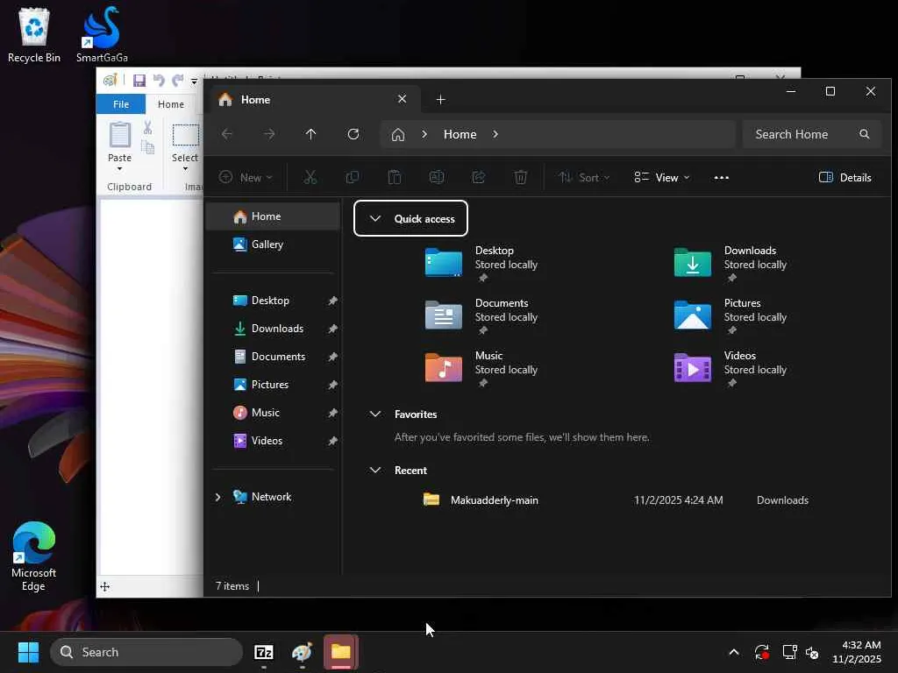Screen dimensions: 898x673
Task: Close the Home Explorer tab
Action: [x=402, y=99]
